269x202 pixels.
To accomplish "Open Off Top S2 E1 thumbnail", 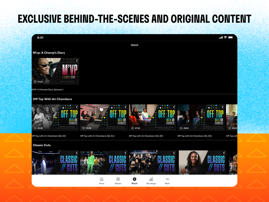I will [104, 117].
